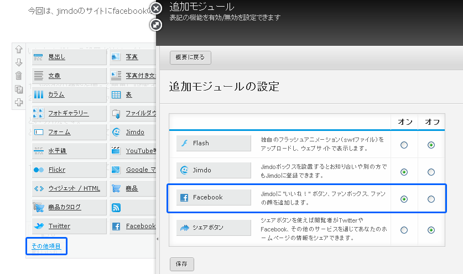Select the ウィジェット / HTML element
Viewport: 463px width, 274px height.
(69, 188)
